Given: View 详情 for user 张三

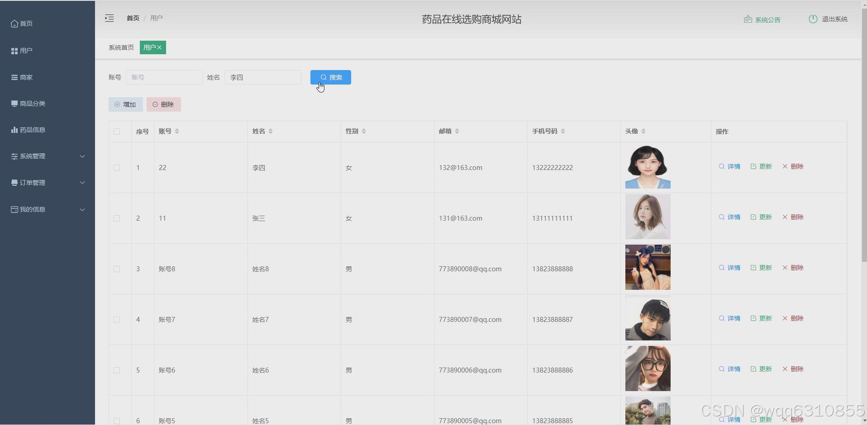Looking at the screenshot, I should [x=729, y=217].
